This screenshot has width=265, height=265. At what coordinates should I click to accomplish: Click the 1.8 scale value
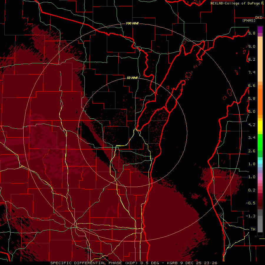pyautogui.click(x=252, y=164)
